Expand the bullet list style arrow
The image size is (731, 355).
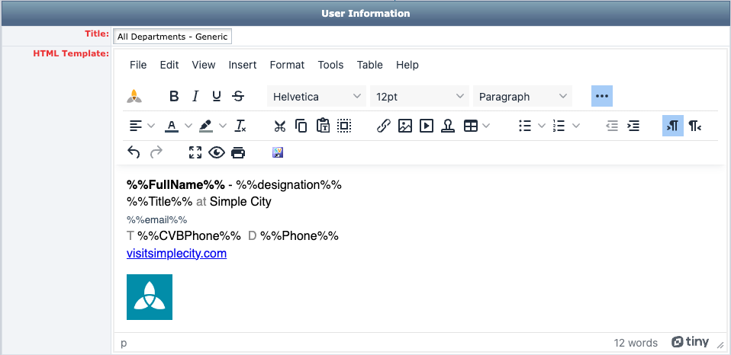(x=541, y=126)
